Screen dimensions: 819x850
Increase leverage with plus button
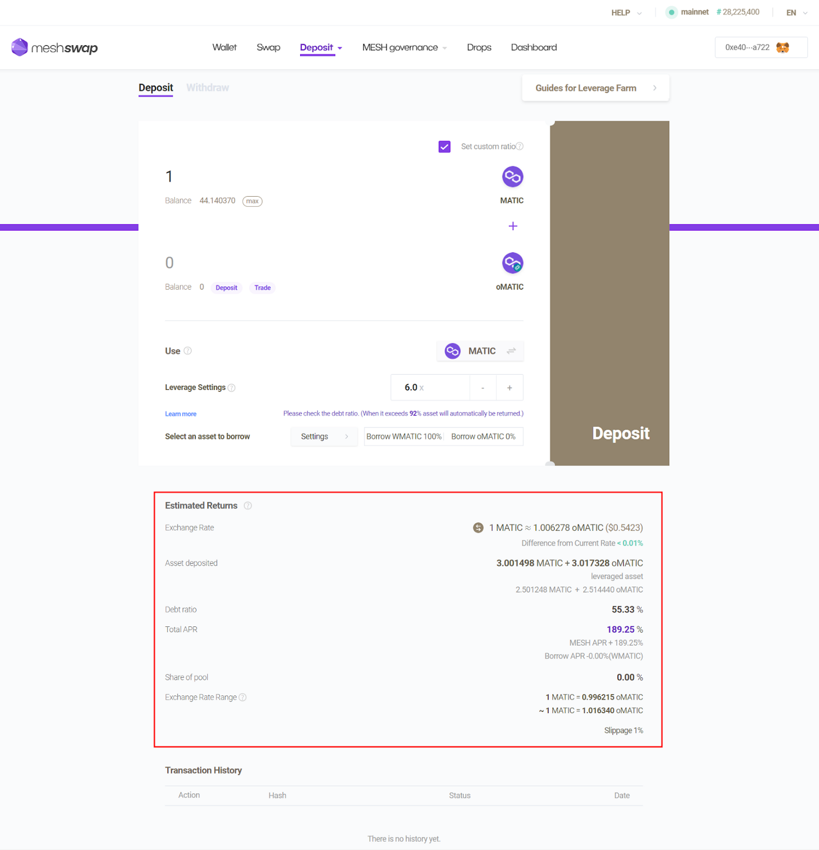(510, 388)
